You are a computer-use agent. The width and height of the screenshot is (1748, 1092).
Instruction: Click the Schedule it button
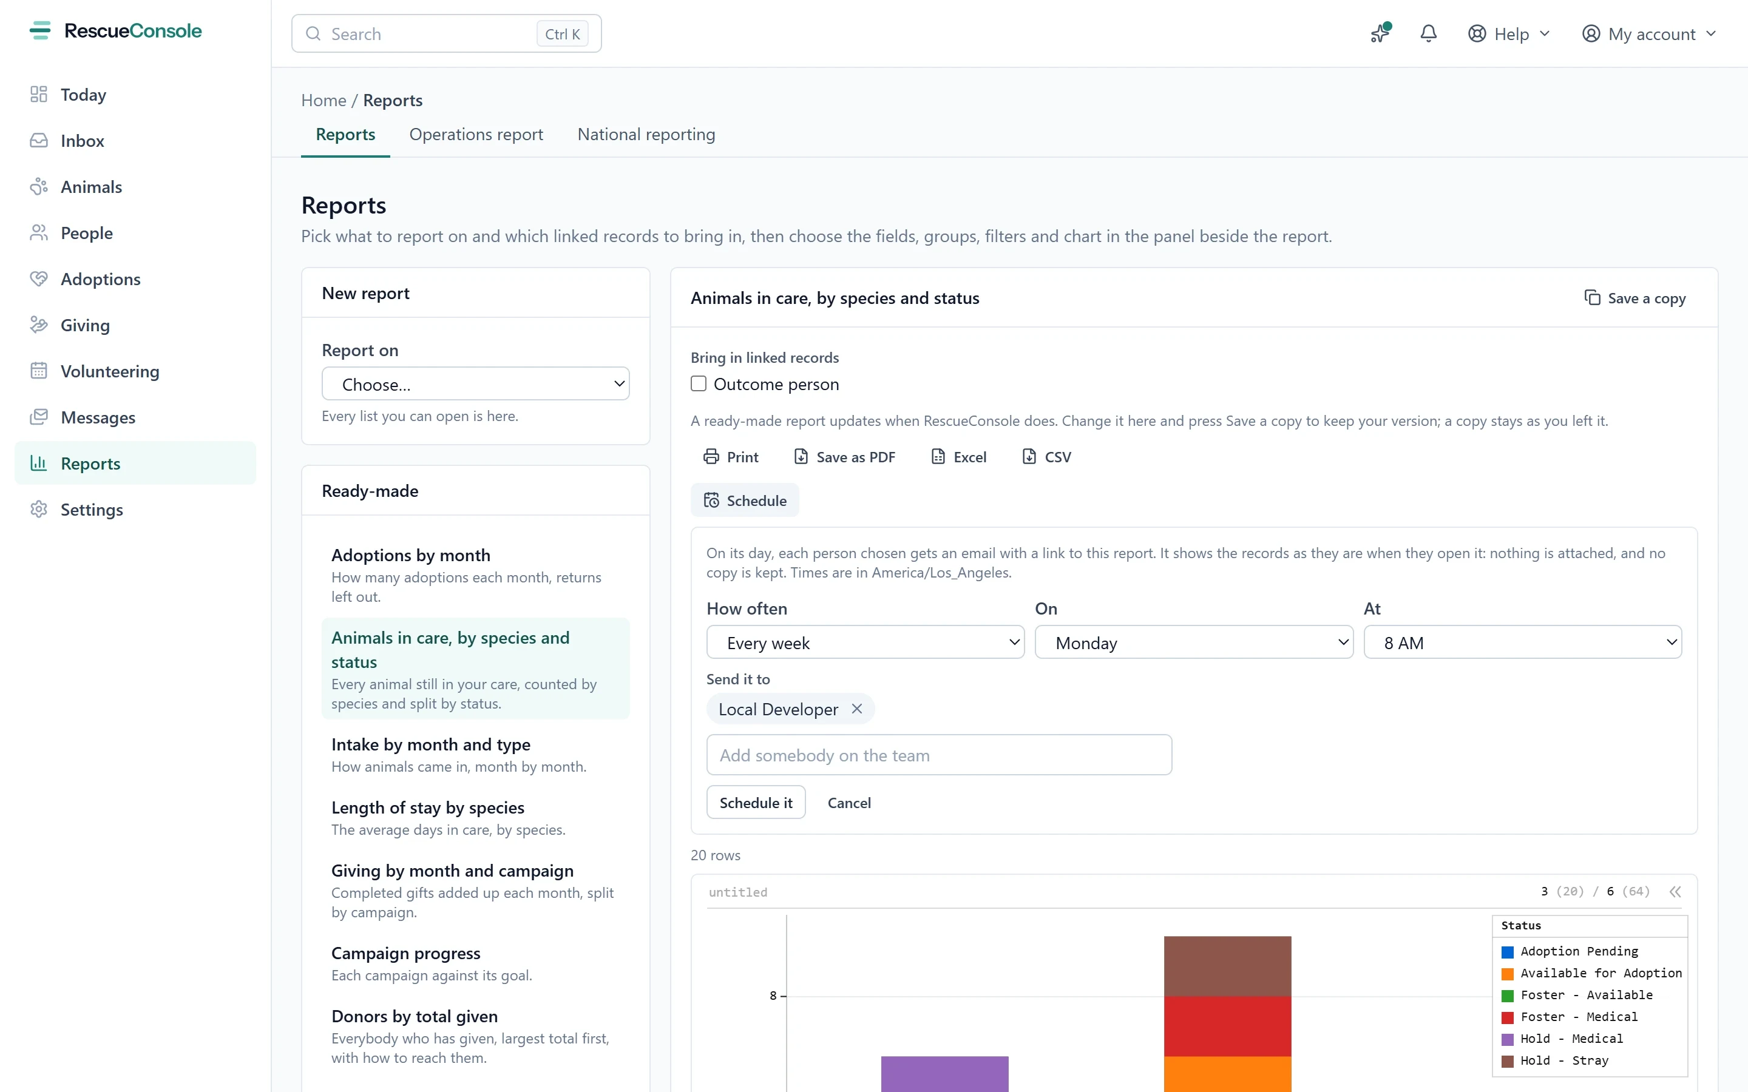pyautogui.click(x=756, y=803)
